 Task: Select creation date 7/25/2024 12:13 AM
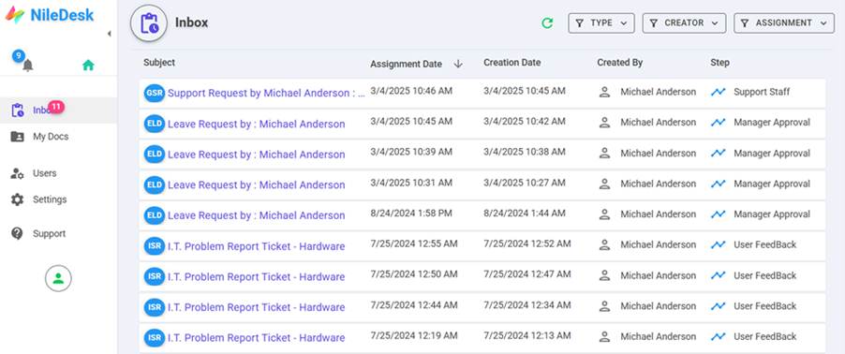click(x=527, y=335)
